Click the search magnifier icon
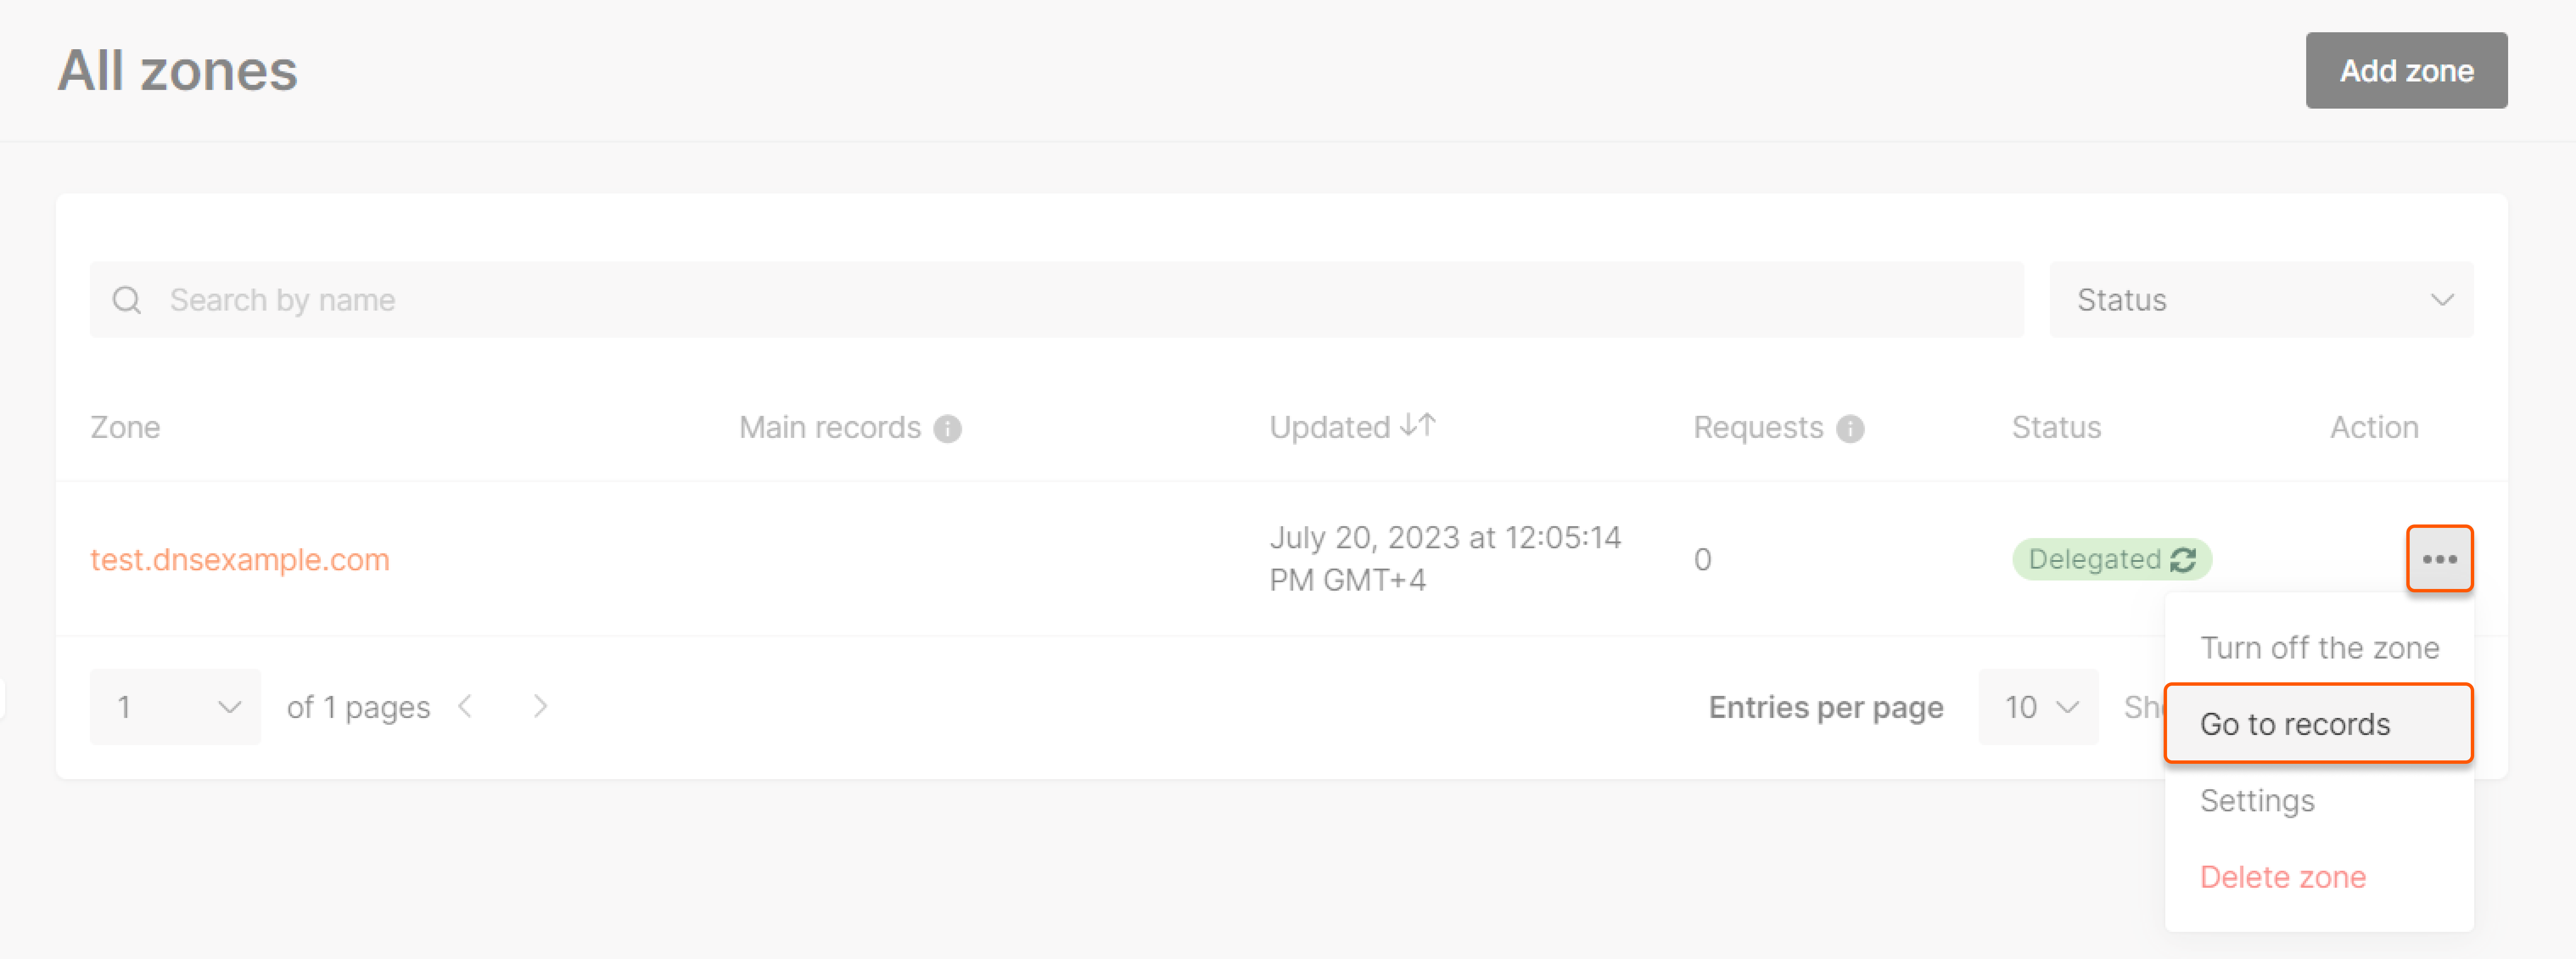 click(x=127, y=299)
